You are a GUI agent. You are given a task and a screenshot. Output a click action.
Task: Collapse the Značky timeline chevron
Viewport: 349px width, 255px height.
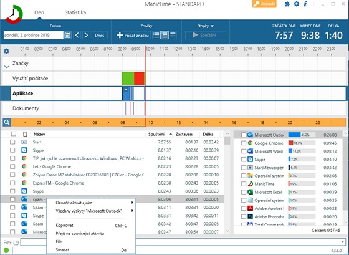[x=7, y=66]
